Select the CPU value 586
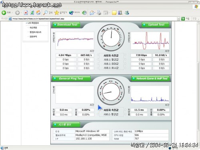 click(x=137, y=135)
